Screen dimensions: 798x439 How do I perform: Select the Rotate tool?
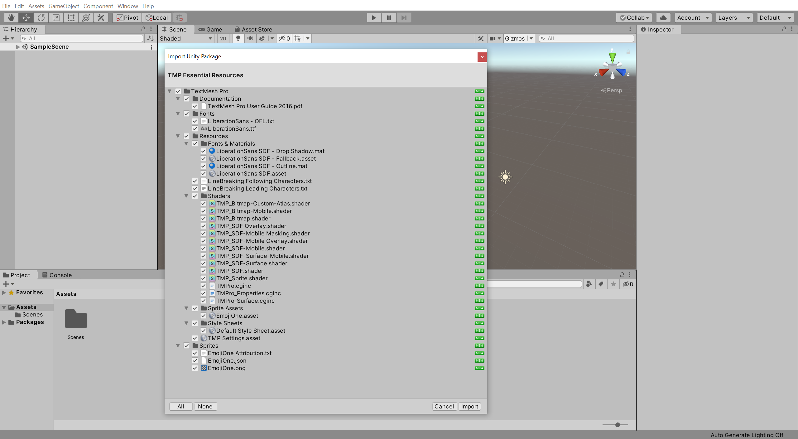[x=41, y=18]
